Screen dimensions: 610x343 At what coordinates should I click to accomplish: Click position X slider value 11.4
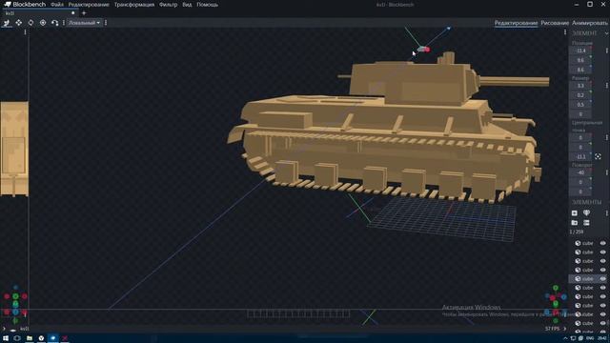tap(580, 50)
